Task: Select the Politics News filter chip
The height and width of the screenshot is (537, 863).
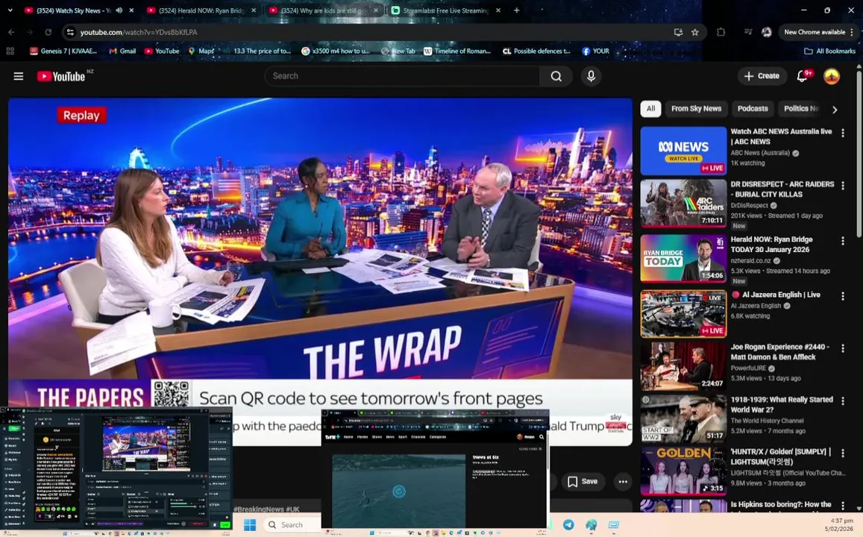Action: tap(801, 108)
